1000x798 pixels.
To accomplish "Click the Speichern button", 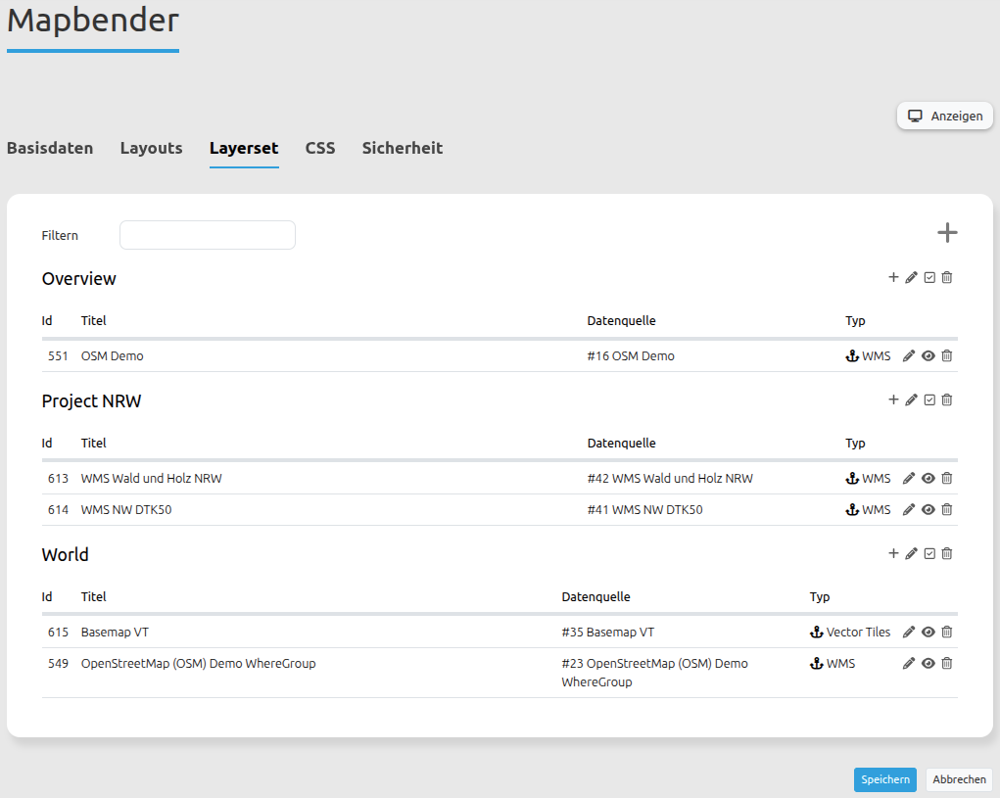I will point(884,780).
